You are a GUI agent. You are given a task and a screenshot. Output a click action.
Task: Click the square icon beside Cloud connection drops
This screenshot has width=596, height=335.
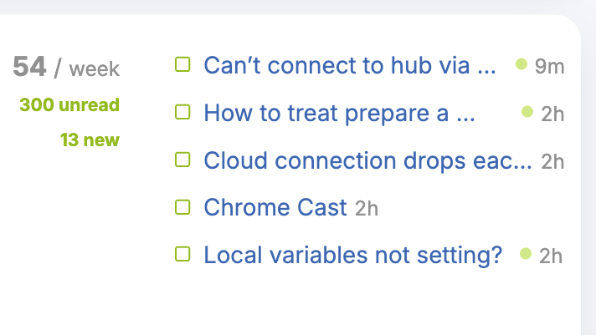[182, 160]
